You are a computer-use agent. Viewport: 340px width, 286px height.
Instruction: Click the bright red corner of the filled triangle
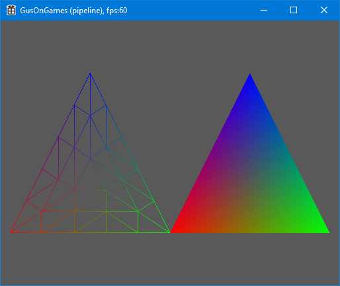[x=174, y=230]
